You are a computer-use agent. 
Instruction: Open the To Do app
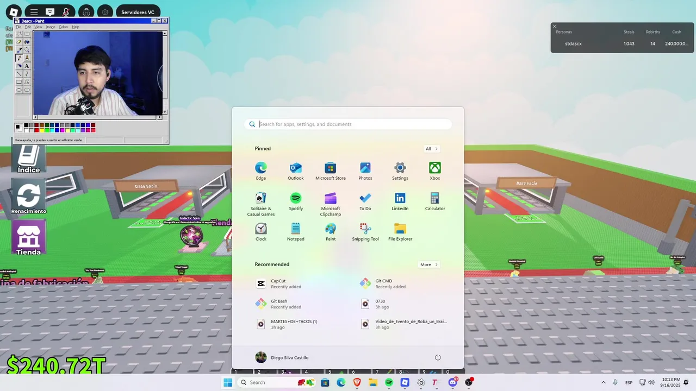point(365,201)
